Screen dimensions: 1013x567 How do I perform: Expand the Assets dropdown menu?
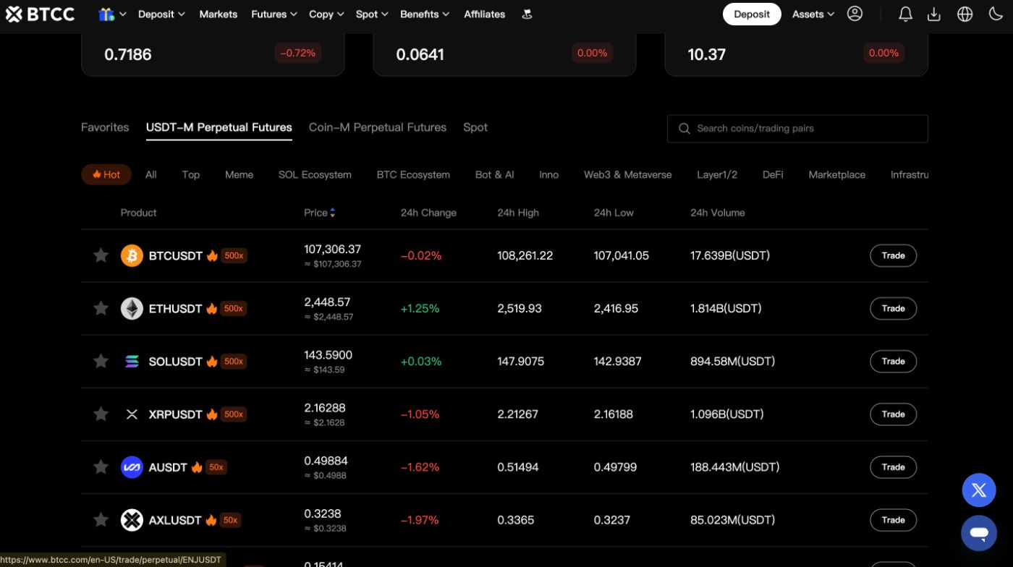coord(813,14)
